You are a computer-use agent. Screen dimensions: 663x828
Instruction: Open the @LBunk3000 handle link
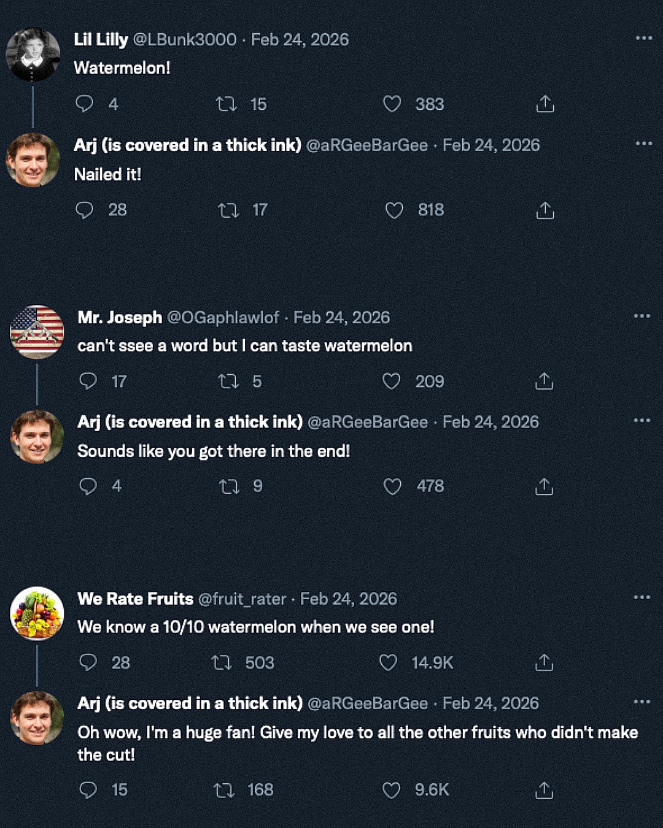point(184,40)
